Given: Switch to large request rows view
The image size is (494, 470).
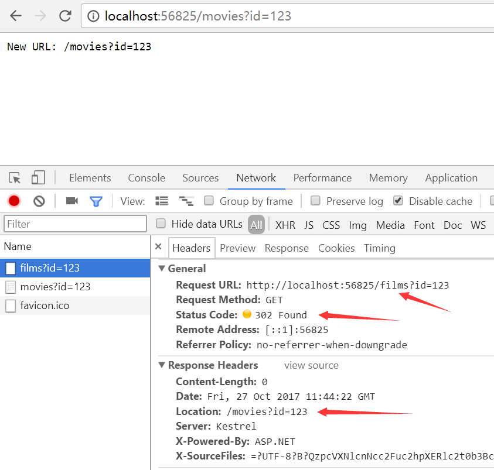Looking at the screenshot, I should (162, 201).
